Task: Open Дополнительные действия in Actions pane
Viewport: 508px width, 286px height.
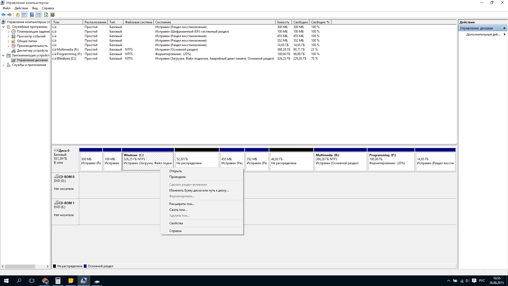Action: [x=483, y=34]
